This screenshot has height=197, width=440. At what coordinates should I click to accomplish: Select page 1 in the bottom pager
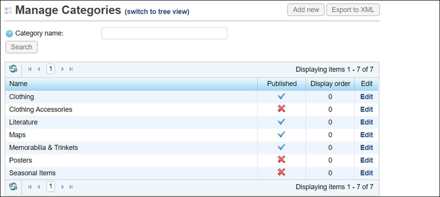point(51,186)
